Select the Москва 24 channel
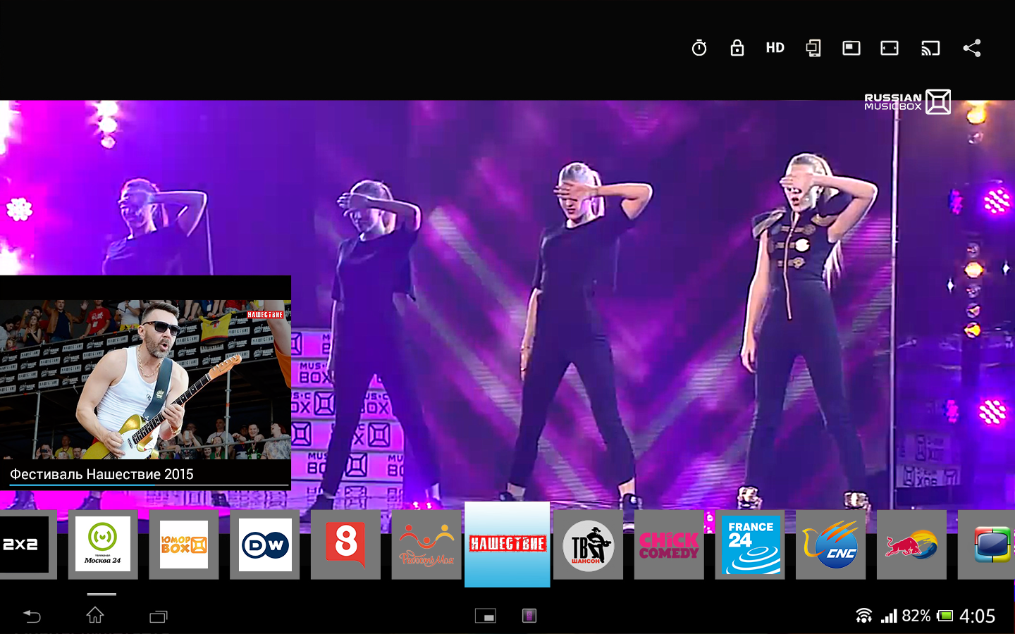 pos(103,545)
